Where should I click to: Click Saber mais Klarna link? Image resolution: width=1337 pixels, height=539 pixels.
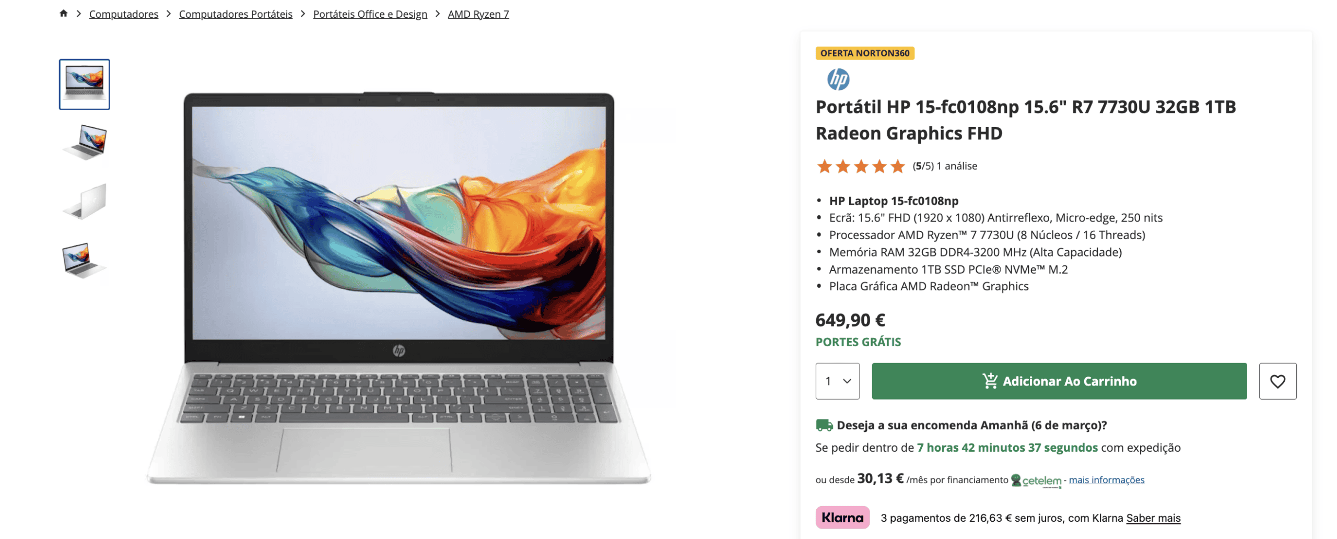pos(1153,518)
